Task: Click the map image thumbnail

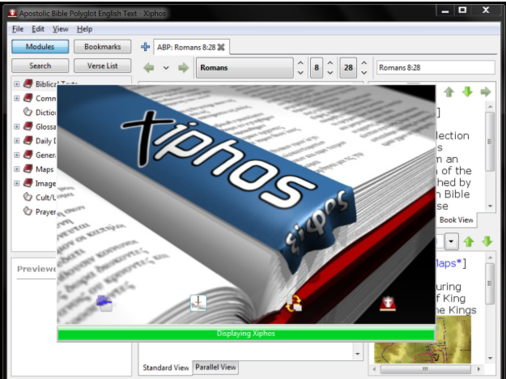Action: tap(423, 339)
